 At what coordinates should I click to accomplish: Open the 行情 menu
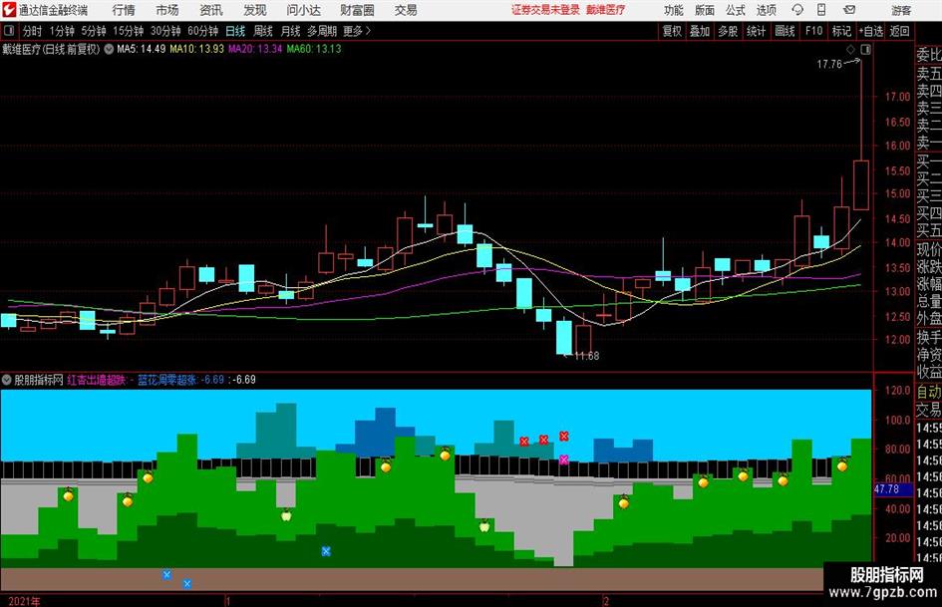(124, 10)
